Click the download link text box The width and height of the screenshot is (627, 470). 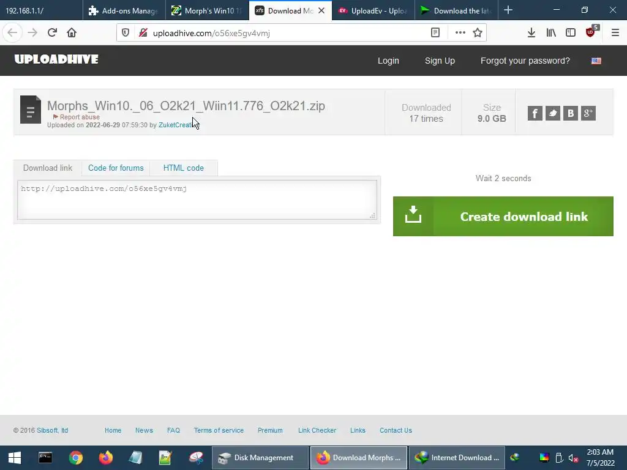(x=197, y=200)
